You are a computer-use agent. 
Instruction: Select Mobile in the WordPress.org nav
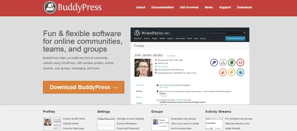point(162,39)
